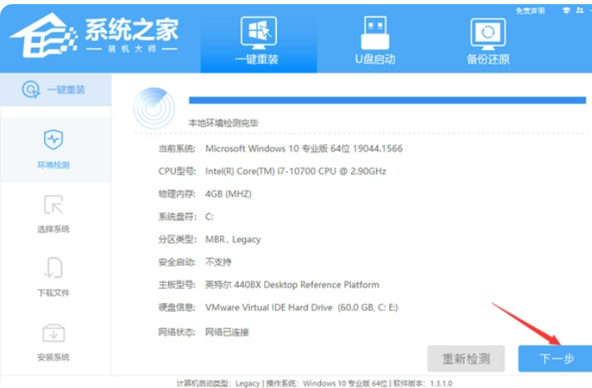Click the 主板型号 label

(177, 285)
